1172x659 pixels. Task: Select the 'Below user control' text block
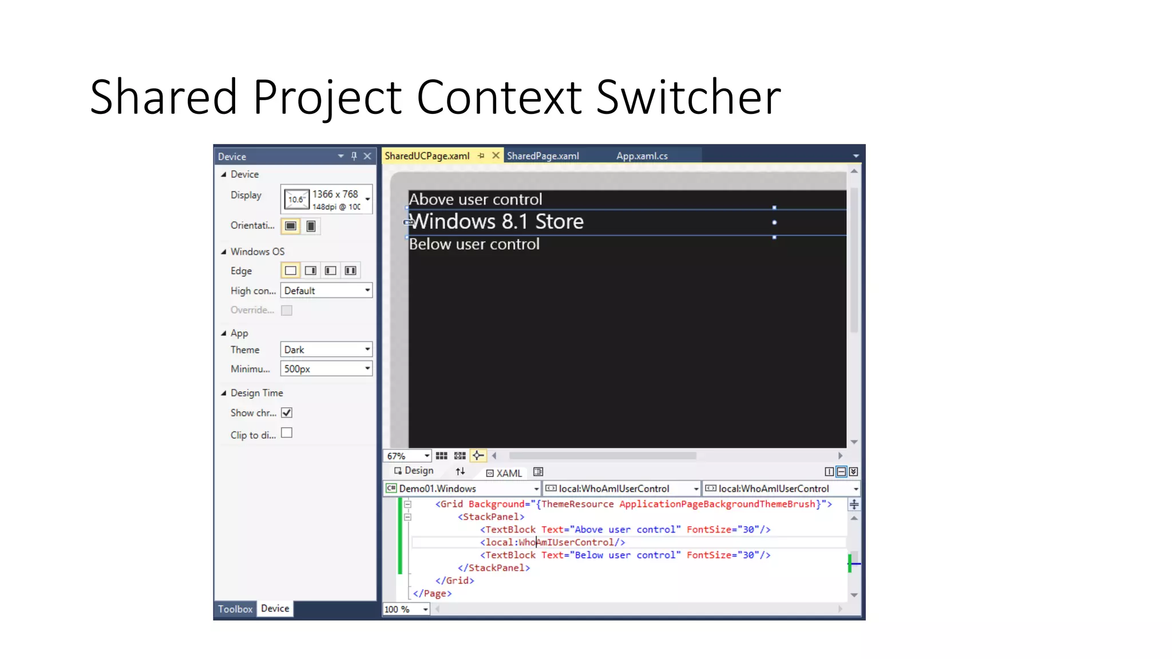(x=474, y=244)
